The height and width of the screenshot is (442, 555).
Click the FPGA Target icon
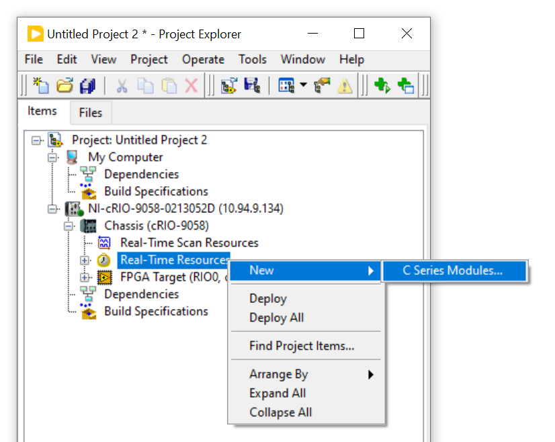point(105,277)
